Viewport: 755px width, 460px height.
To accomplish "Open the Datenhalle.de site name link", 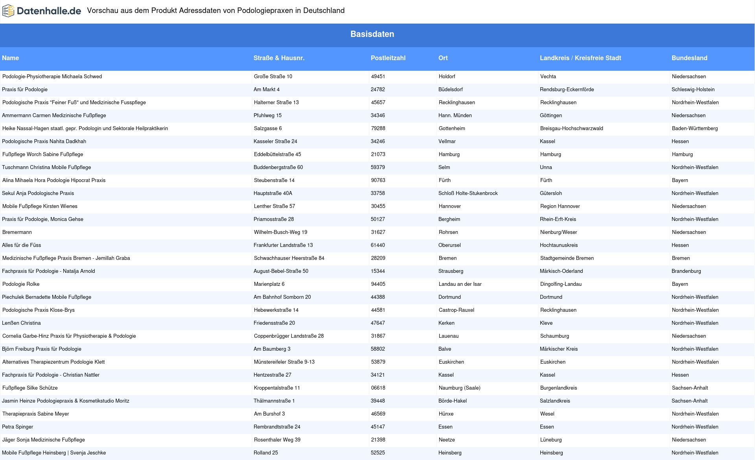I will pos(49,11).
